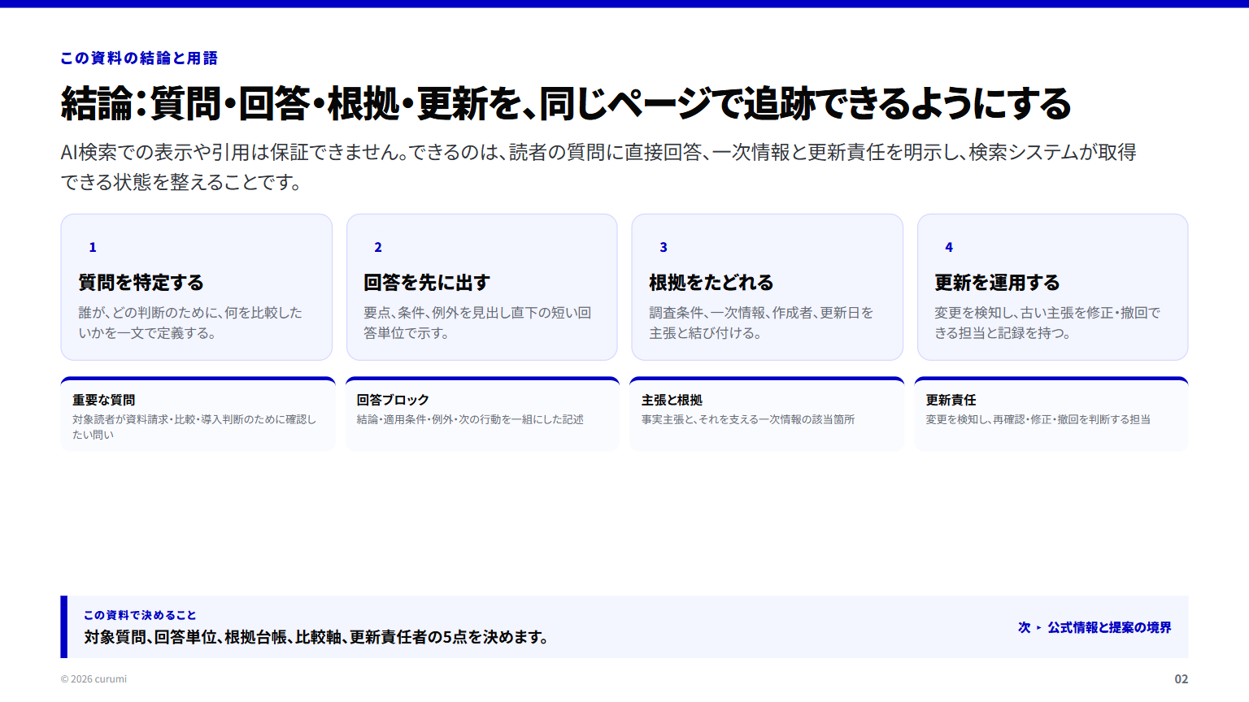Click definition starting 「事実主張と、それを支える」
The height and width of the screenshot is (702, 1249).
(x=748, y=419)
